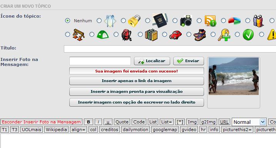Click the googlemap tag button
This screenshot has height=148, width=276.
165,130
